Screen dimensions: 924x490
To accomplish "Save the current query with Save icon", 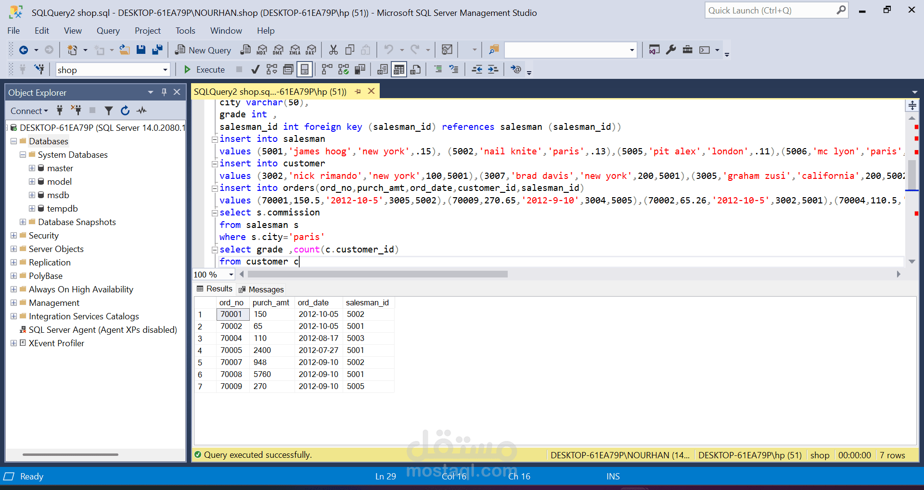I will click(141, 50).
